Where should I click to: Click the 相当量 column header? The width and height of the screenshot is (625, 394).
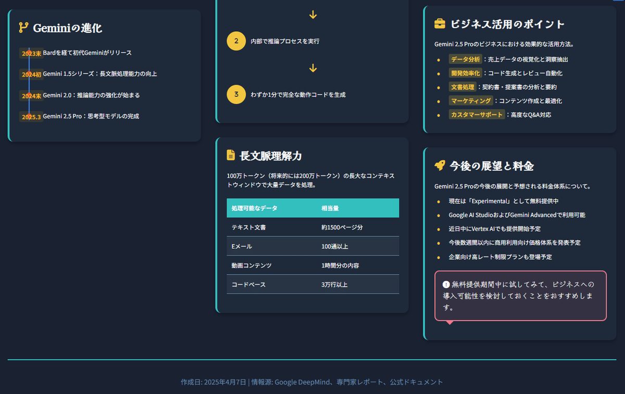pos(358,208)
